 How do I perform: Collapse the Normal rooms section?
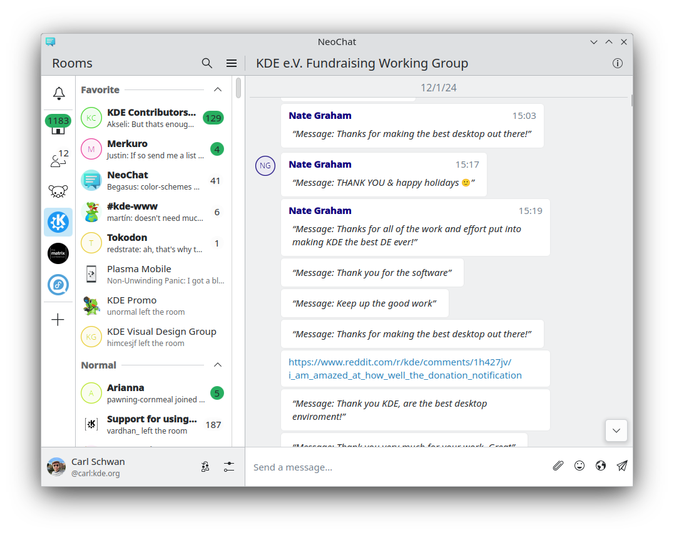coord(218,365)
